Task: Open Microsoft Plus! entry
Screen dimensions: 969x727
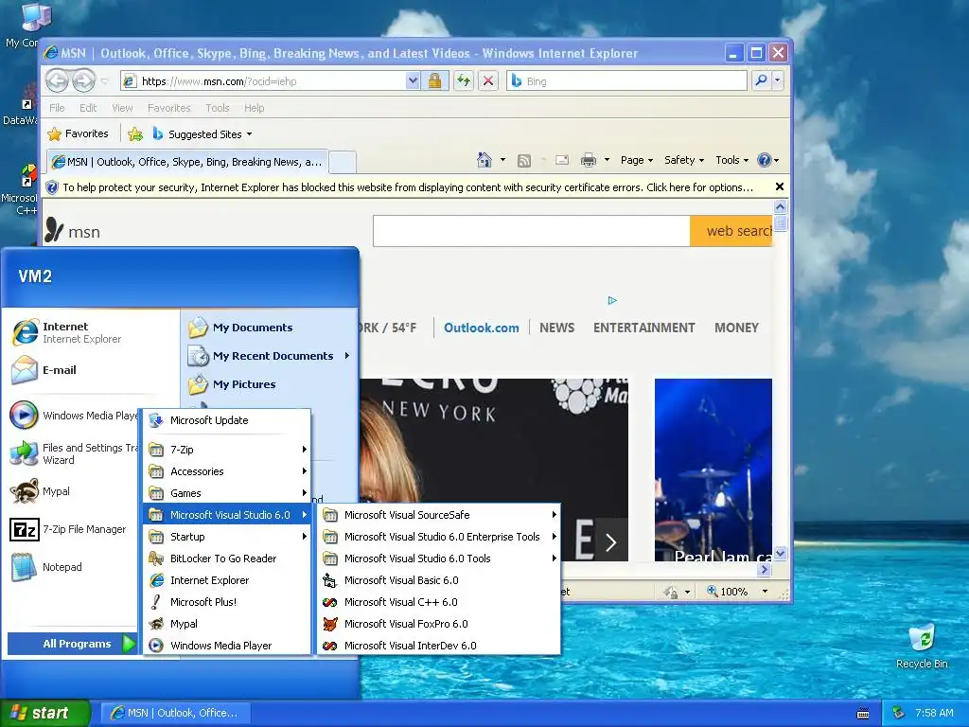Action: coord(227,601)
